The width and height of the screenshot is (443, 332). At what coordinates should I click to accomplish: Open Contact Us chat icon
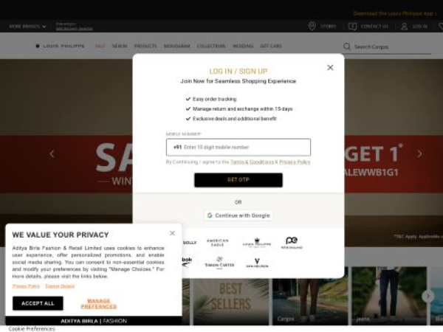pyautogui.click(x=352, y=27)
